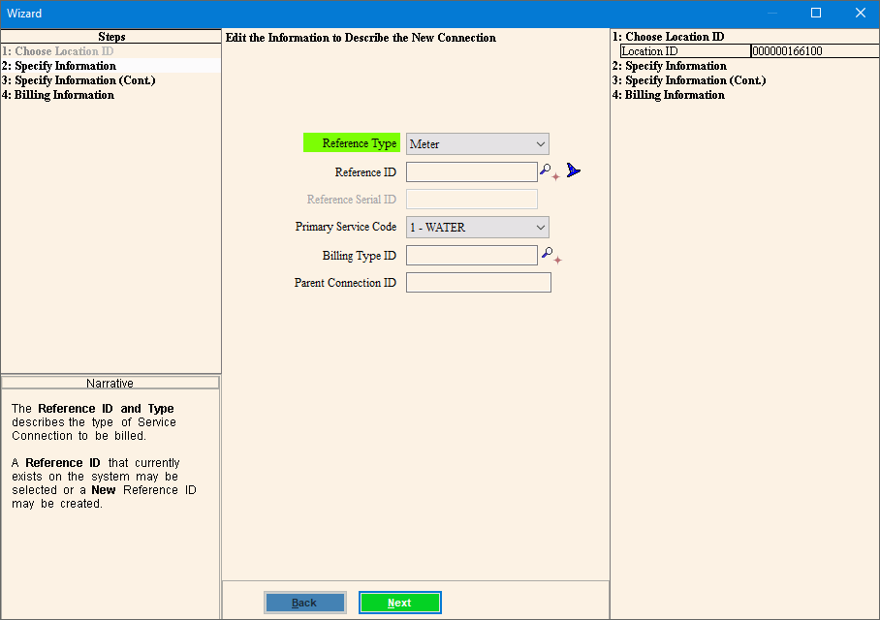The image size is (880, 620).
Task: Click the blue wizard hat icon
Action: (573, 171)
